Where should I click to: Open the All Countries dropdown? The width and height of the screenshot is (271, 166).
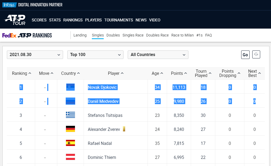pos(158,55)
